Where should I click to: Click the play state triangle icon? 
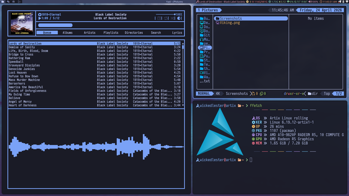point(40,18)
